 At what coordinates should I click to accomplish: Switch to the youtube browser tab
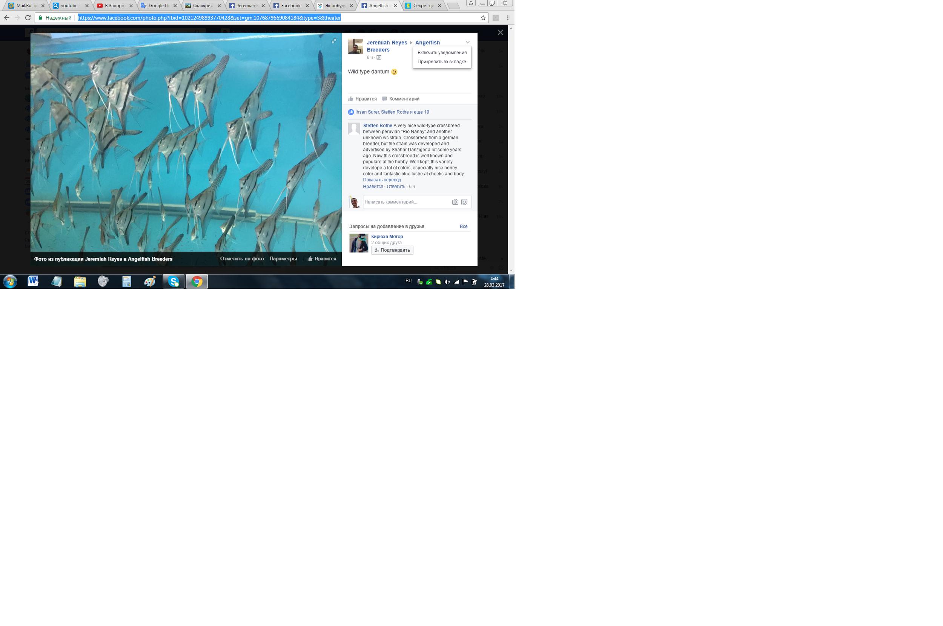[70, 6]
